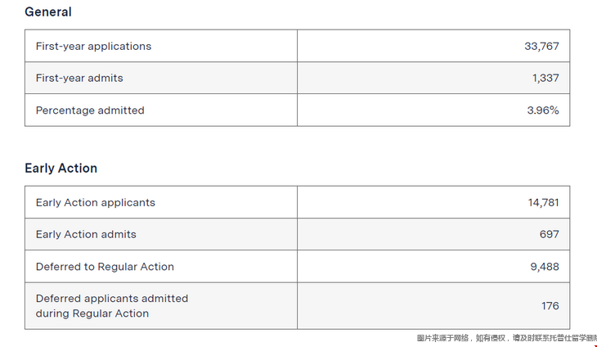
Task: Select Deferred applicants admitted during Regular Action
Action: (112, 306)
